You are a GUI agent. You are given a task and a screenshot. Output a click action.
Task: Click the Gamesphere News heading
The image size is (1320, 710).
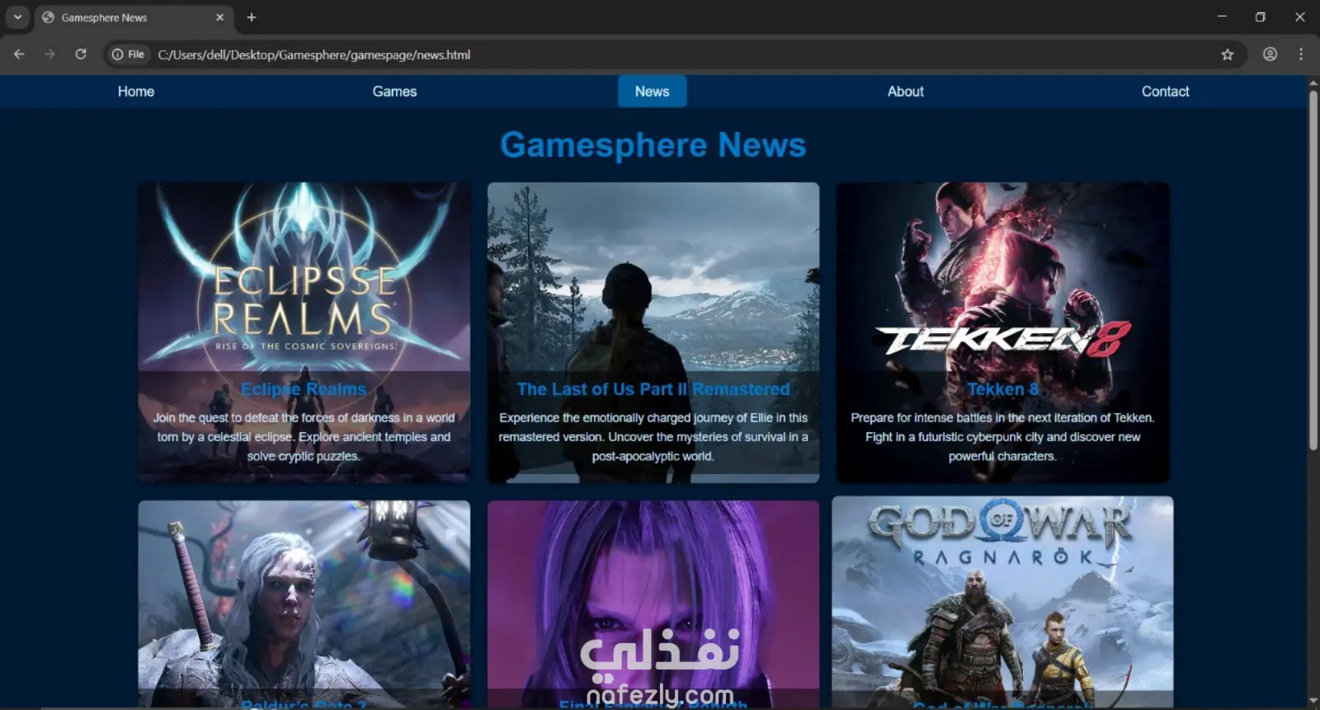pyautogui.click(x=653, y=145)
